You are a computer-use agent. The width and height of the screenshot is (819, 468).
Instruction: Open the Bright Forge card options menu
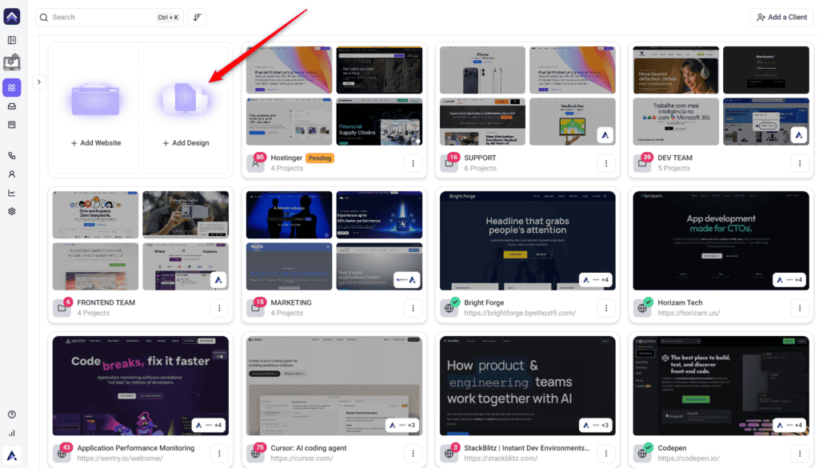click(606, 308)
